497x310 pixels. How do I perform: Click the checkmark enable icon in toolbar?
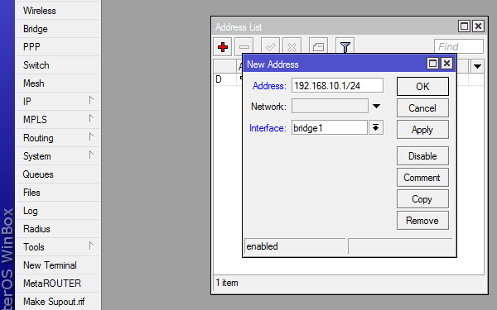(270, 47)
